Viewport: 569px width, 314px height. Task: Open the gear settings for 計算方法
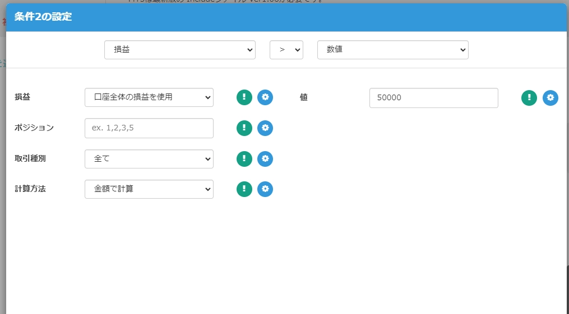tap(265, 189)
